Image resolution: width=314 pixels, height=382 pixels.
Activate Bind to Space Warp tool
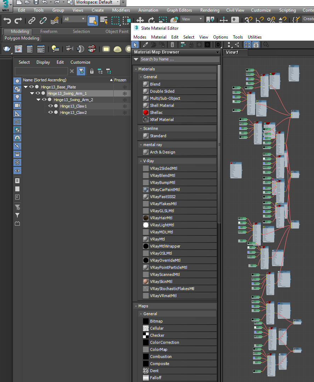pos(55,21)
